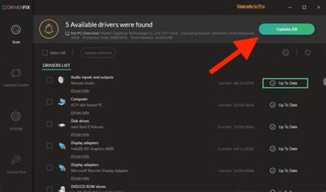Click the shield icon at top right
Viewport: 326px width, 192px height.
[x=308, y=53]
